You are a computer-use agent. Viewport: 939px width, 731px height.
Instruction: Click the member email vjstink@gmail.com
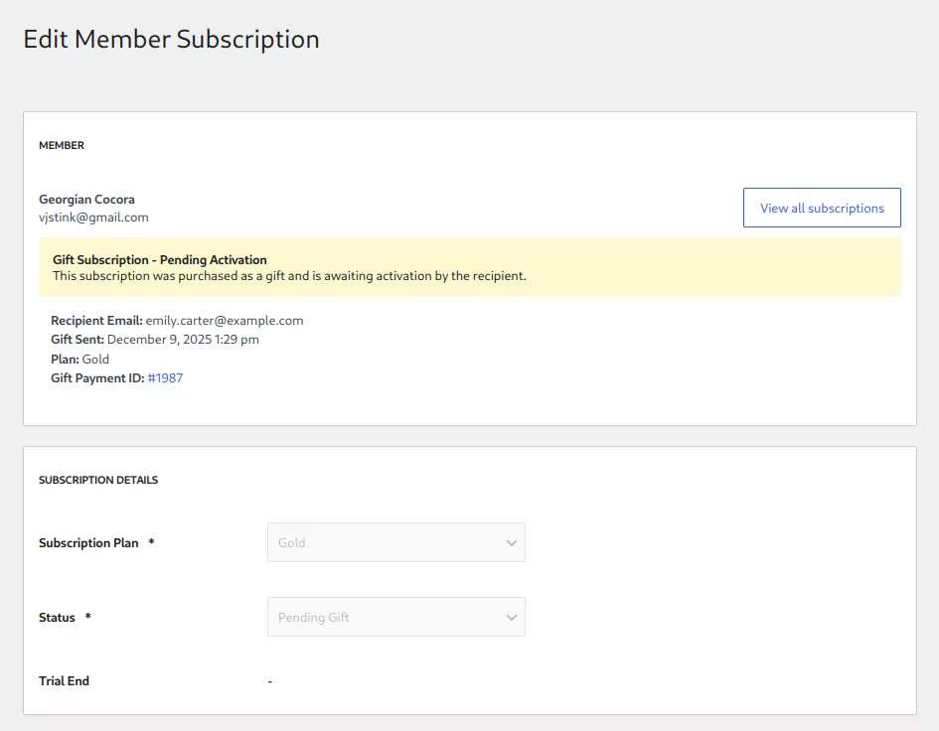coord(93,218)
